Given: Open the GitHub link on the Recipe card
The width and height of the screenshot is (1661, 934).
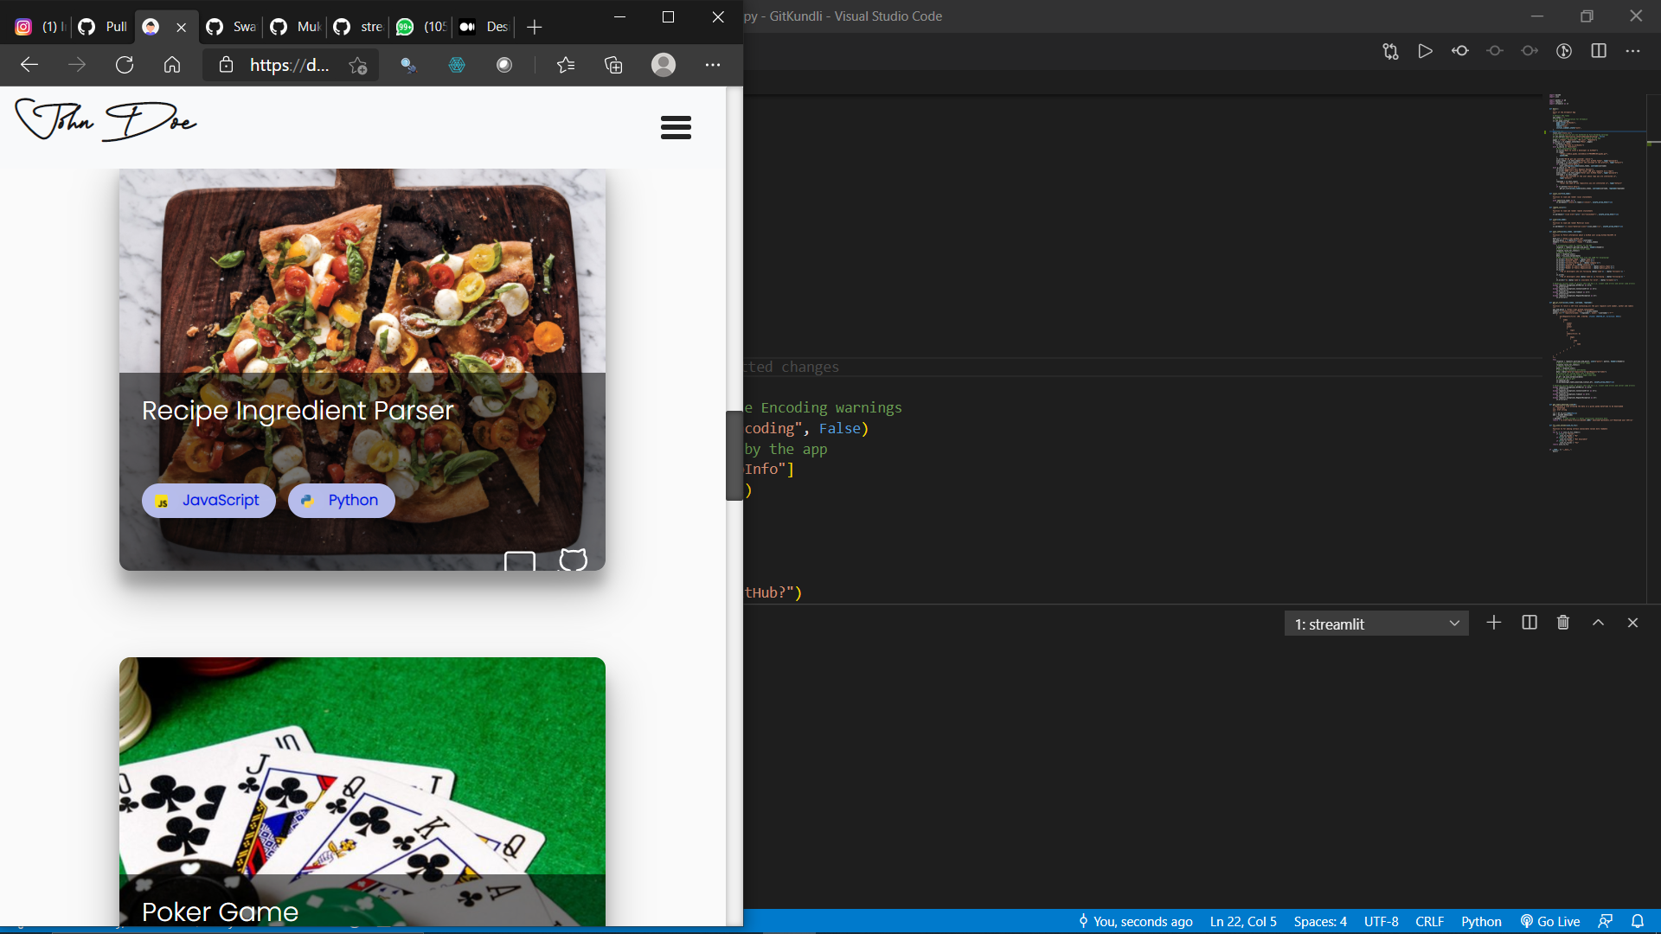Looking at the screenshot, I should (573, 560).
